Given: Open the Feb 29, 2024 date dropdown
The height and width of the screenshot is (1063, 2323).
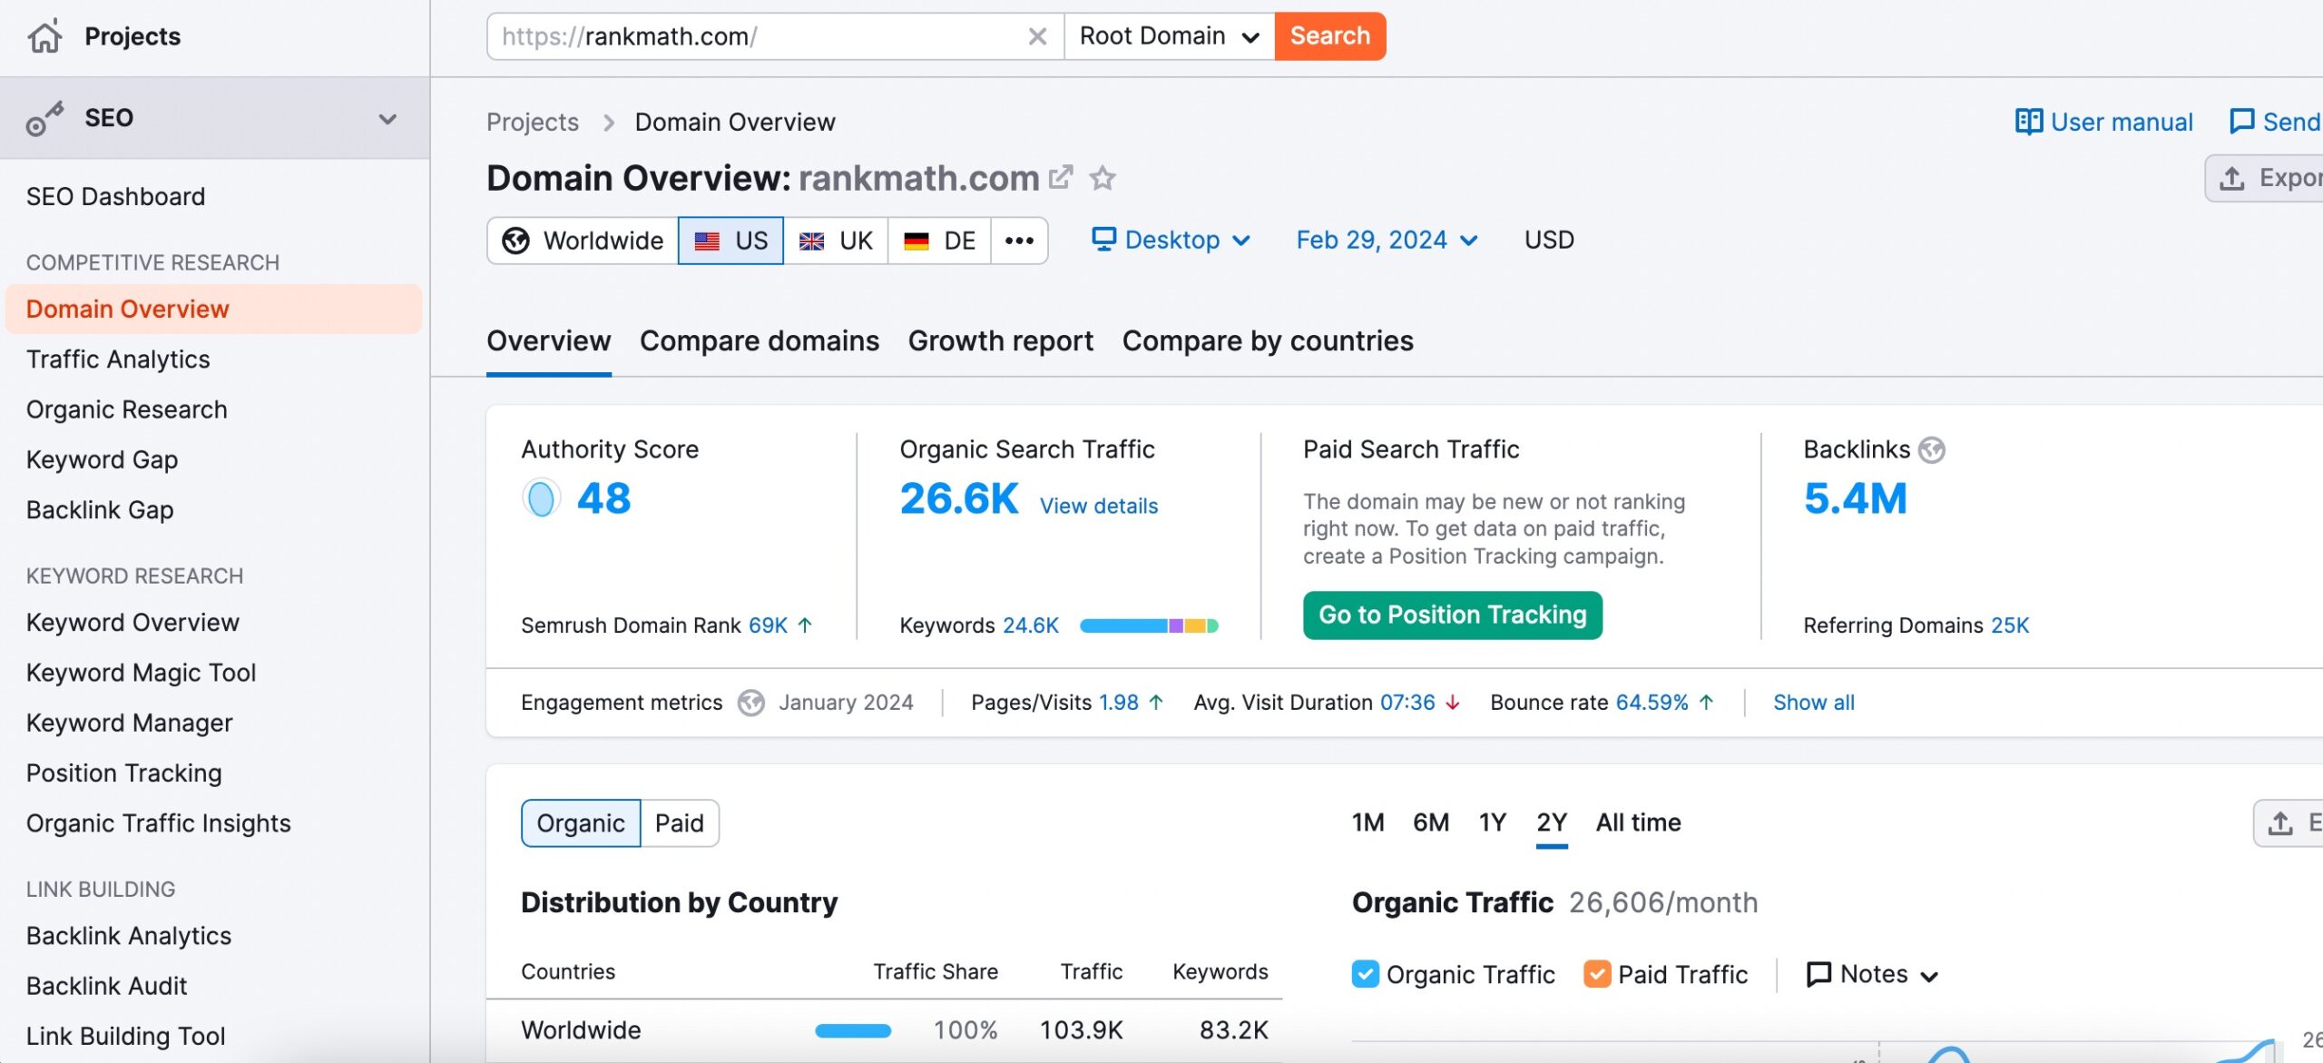Looking at the screenshot, I should point(1387,240).
